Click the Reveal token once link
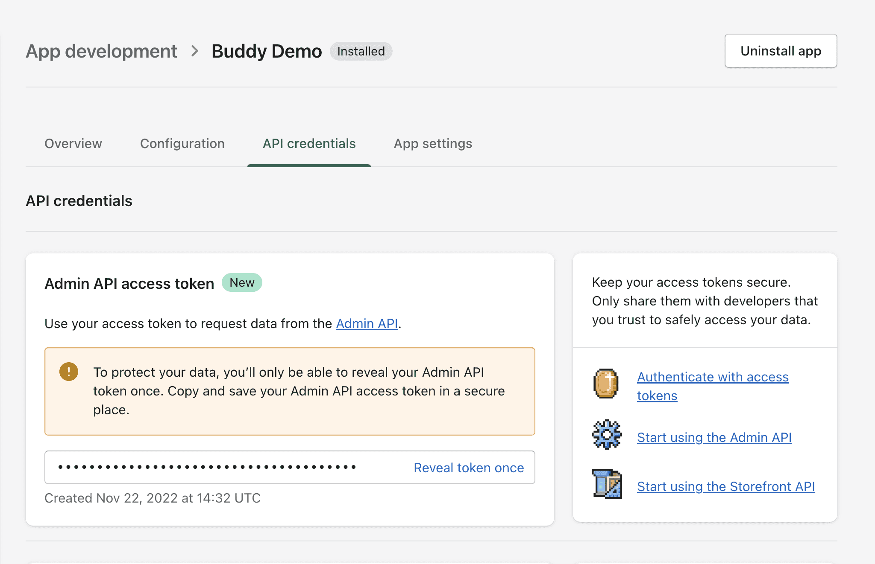875x564 pixels. pyautogui.click(x=469, y=467)
